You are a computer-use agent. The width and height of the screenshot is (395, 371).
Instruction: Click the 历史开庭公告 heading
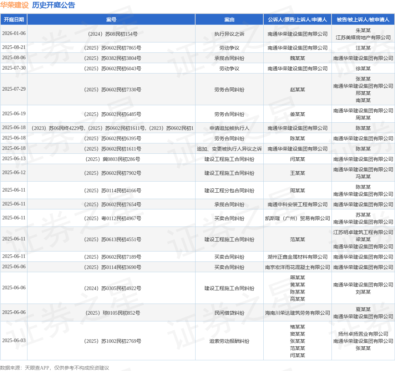(54, 5)
